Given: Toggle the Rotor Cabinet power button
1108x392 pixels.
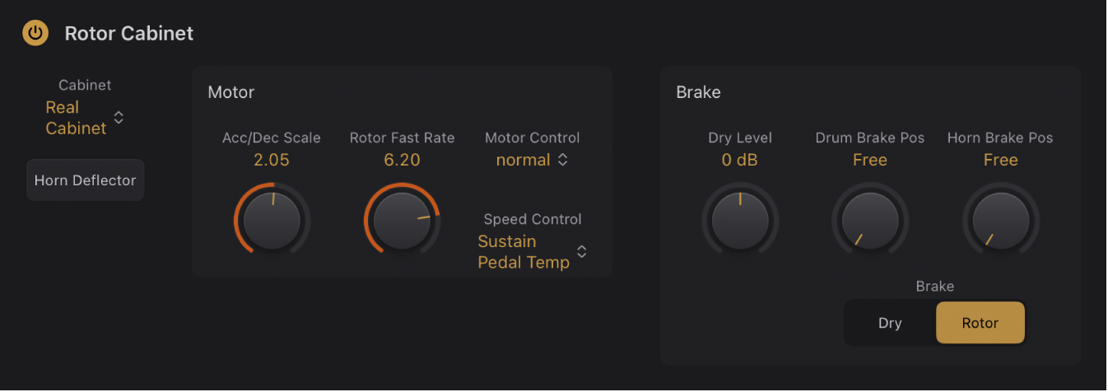Looking at the screenshot, I should pos(35,33).
